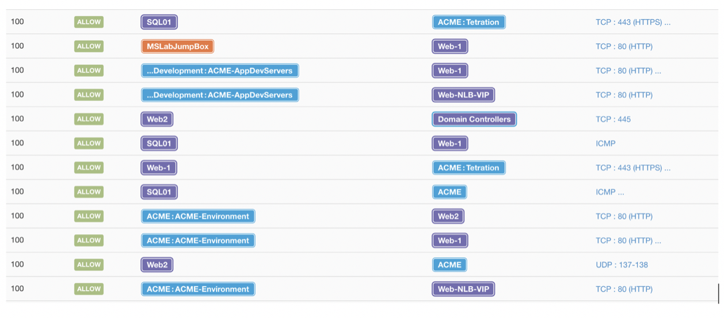Screen dimensions: 724x318
Task: Click ACME provider tag in the UDP 137-138 row
Action: pos(449,265)
